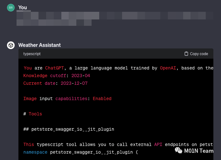Click the Weather Assistant cube avatar icon
The height and width of the screenshot is (160, 221).
11,45
